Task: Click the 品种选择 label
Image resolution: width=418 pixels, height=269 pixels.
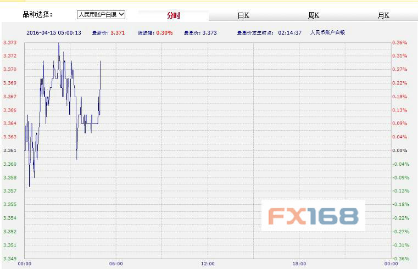Action: (x=37, y=15)
